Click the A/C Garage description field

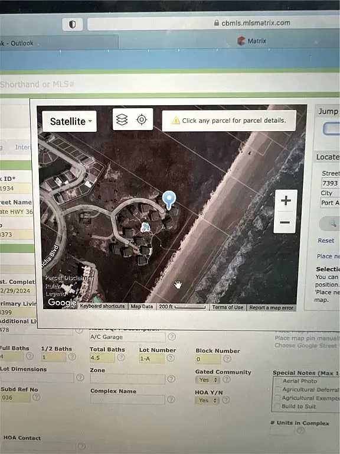127,337
